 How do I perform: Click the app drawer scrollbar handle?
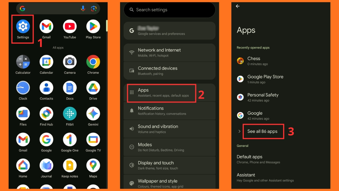tap(107, 26)
